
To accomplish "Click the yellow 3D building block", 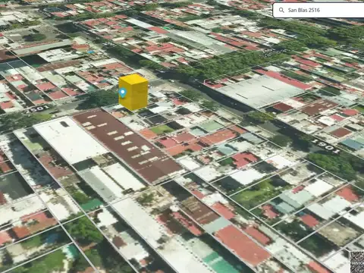I will tap(133, 92).
